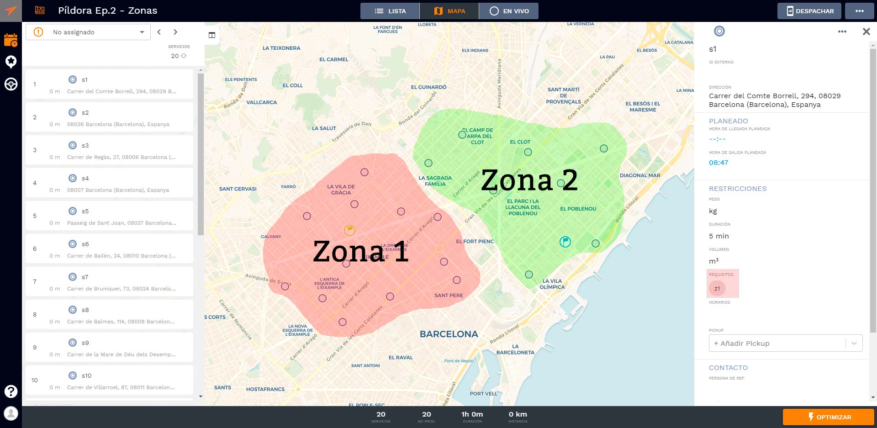This screenshot has width=877, height=428.
Task: Open the help question mark icon
Action: pos(11,391)
